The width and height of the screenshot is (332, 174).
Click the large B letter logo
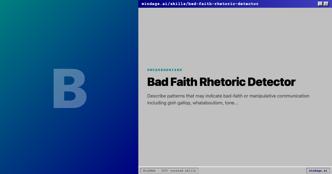tap(70, 88)
